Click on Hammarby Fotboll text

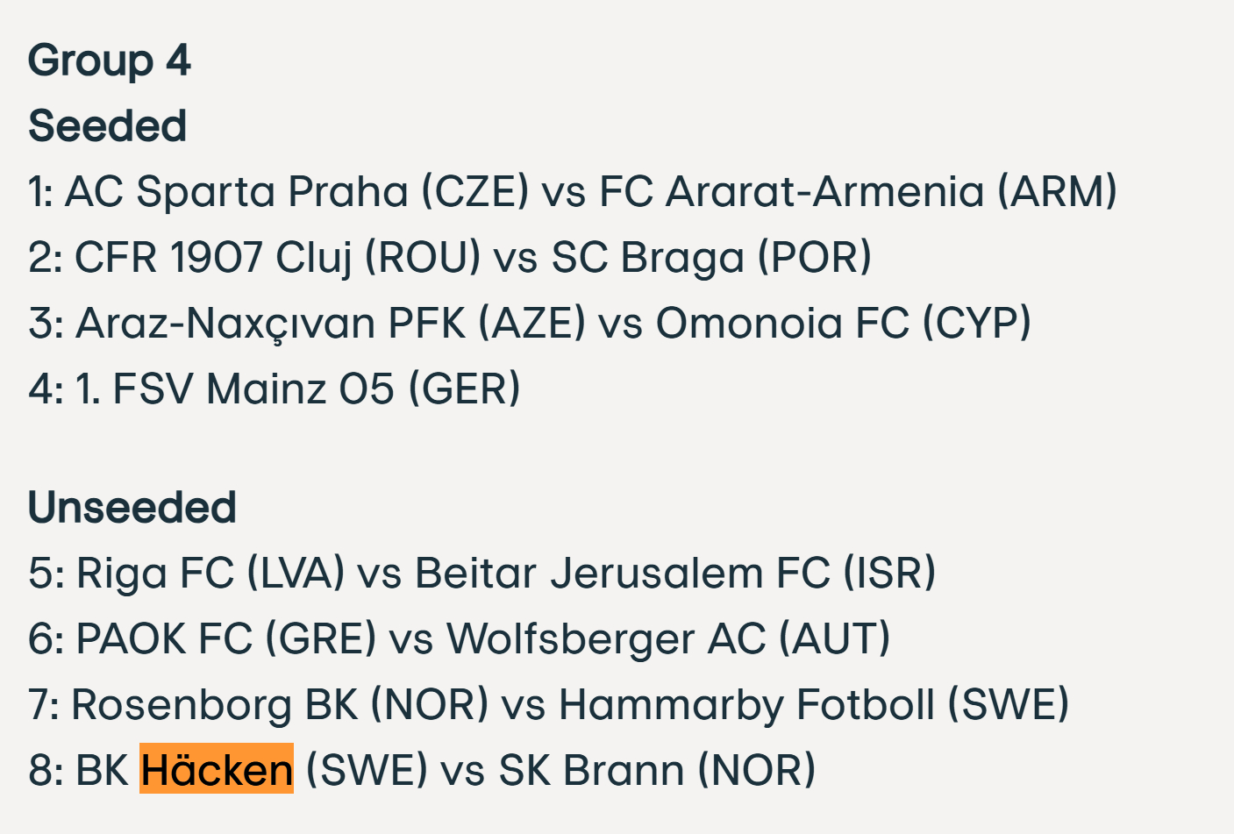[x=746, y=705]
